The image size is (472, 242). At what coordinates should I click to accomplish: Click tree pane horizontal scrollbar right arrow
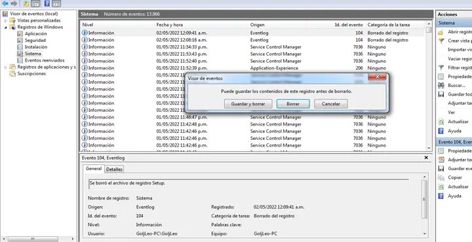[73, 239]
